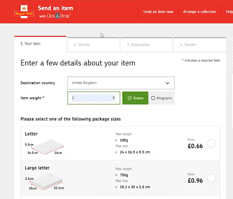The height and width of the screenshot is (199, 233).
Task: Open the Help link in header
Action: [229, 12]
